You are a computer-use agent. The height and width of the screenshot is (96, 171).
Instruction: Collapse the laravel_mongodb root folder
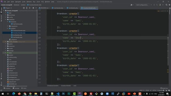(3, 11)
